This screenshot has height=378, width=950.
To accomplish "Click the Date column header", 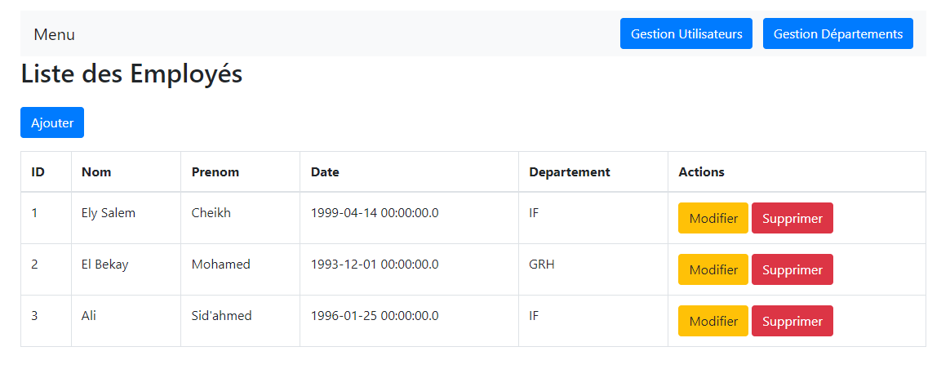I will 325,172.
